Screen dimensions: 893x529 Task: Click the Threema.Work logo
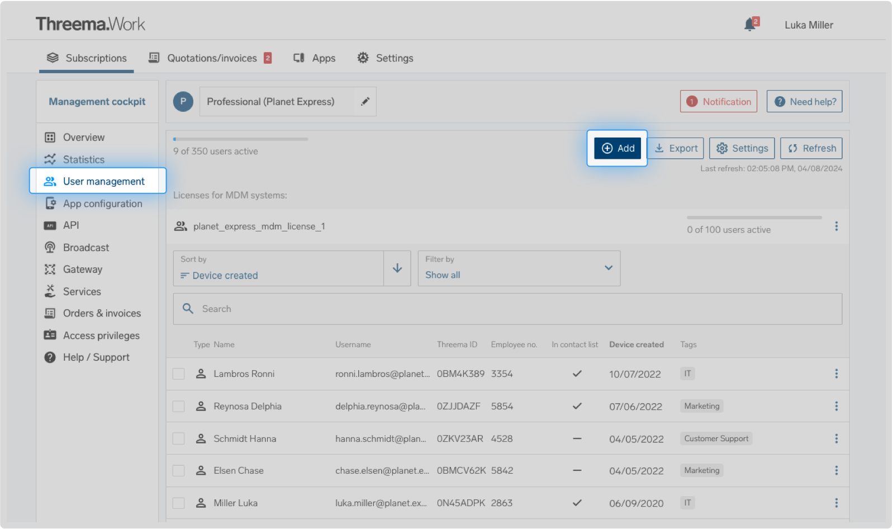tap(91, 24)
